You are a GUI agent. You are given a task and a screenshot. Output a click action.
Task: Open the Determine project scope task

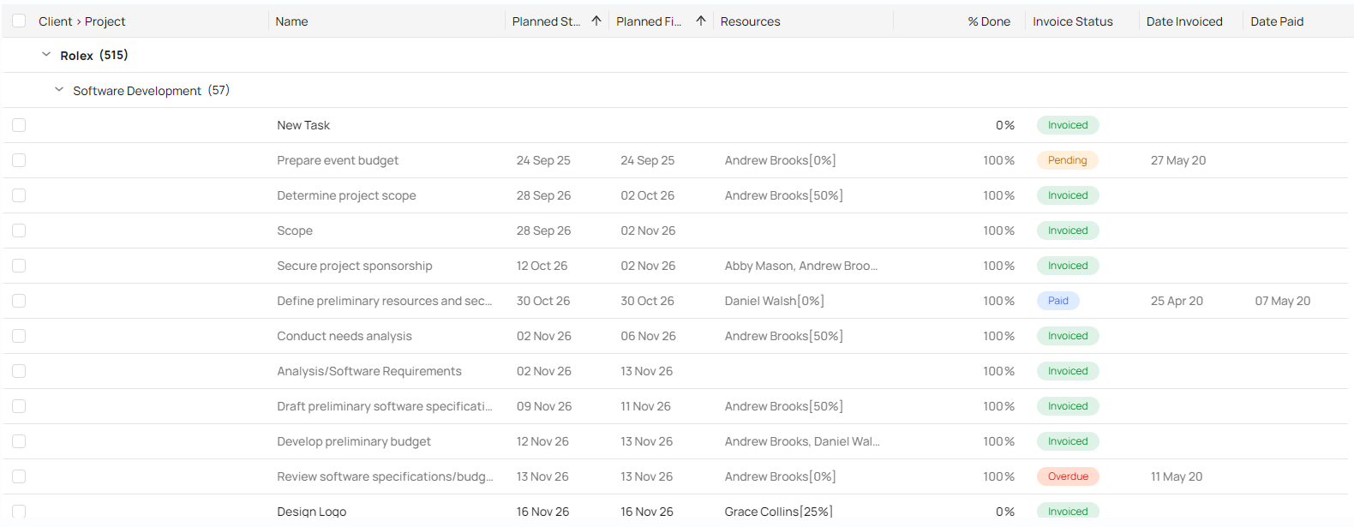[x=346, y=195]
